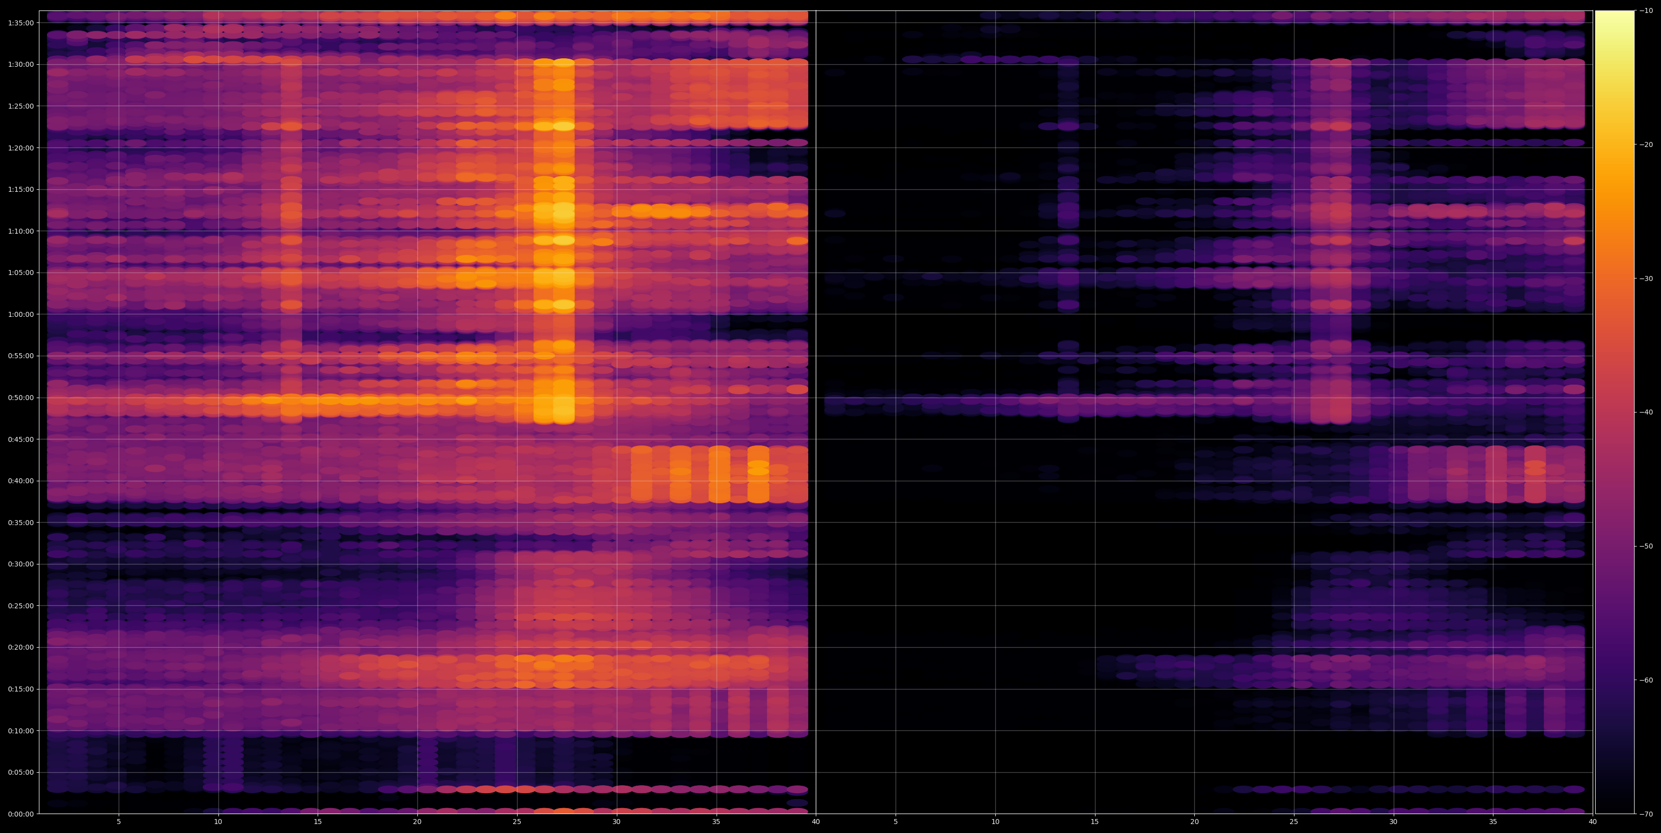Click the 0:00:00 y-axis tick label
Image resolution: width=1661 pixels, height=833 pixels.
point(20,814)
